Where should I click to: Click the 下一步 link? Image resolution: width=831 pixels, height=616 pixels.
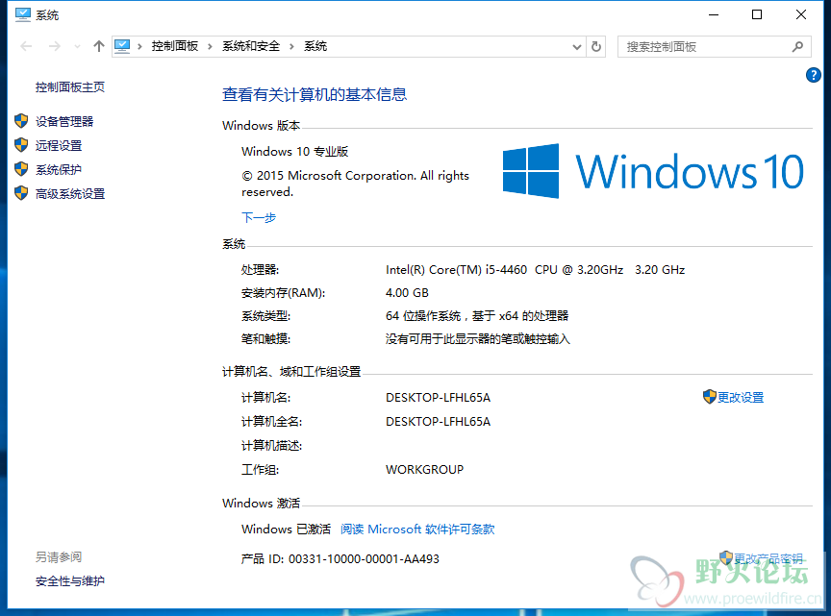tap(259, 218)
